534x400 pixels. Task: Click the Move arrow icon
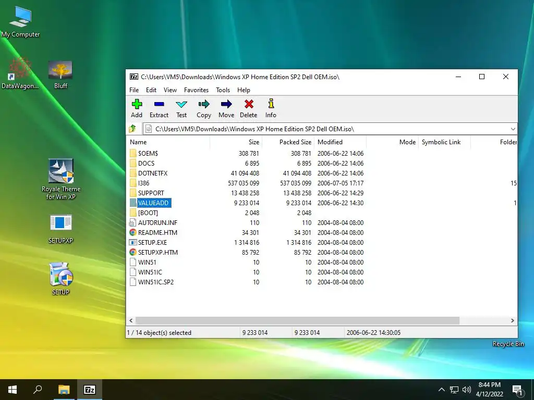pyautogui.click(x=226, y=104)
